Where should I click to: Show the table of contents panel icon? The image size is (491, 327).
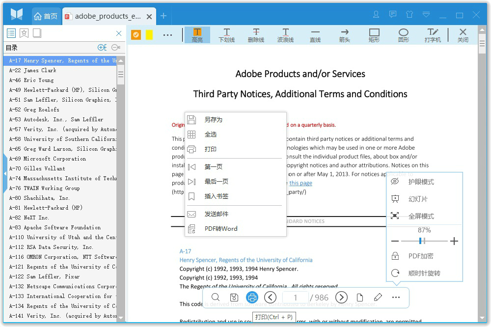[11, 33]
